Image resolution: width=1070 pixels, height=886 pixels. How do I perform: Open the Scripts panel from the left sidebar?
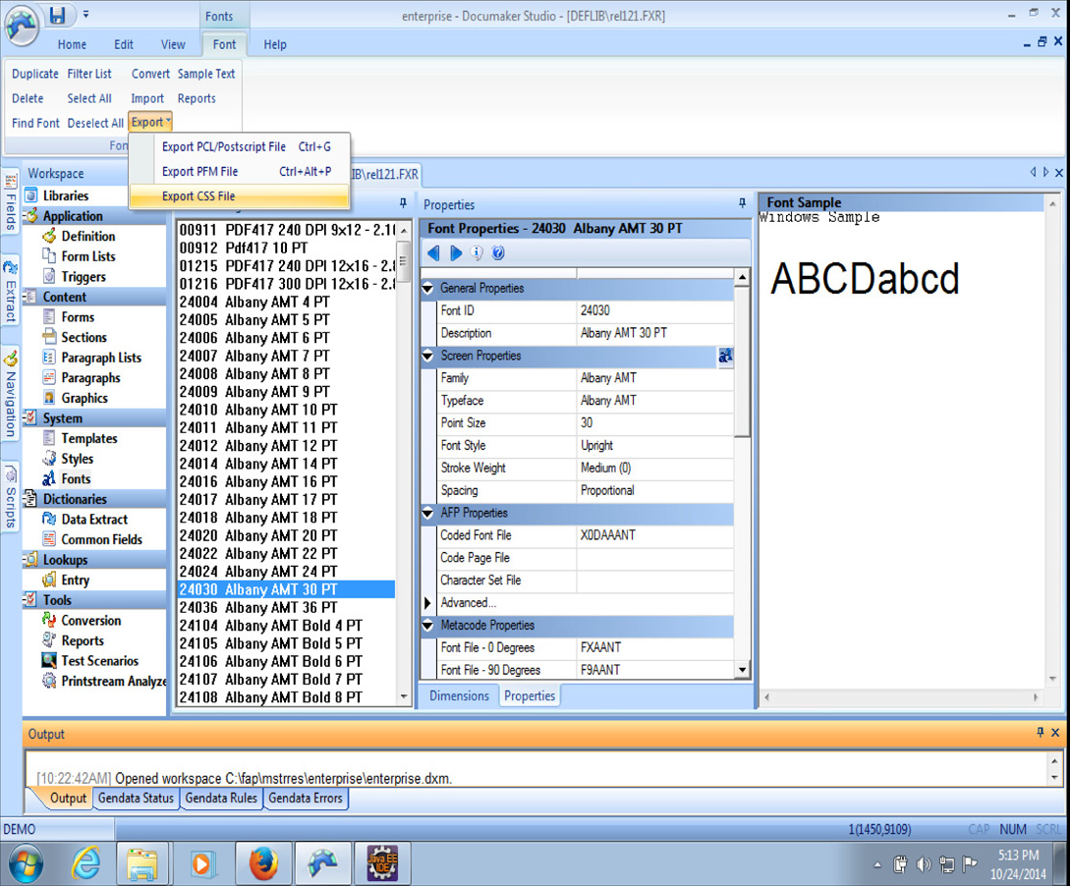(x=10, y=501)
